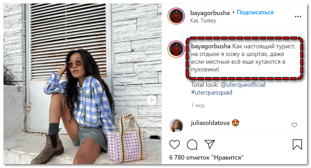The image size is (311, 168).
Task: Click bayagorbusha avatar beside the caption
Action: point(176,49)
